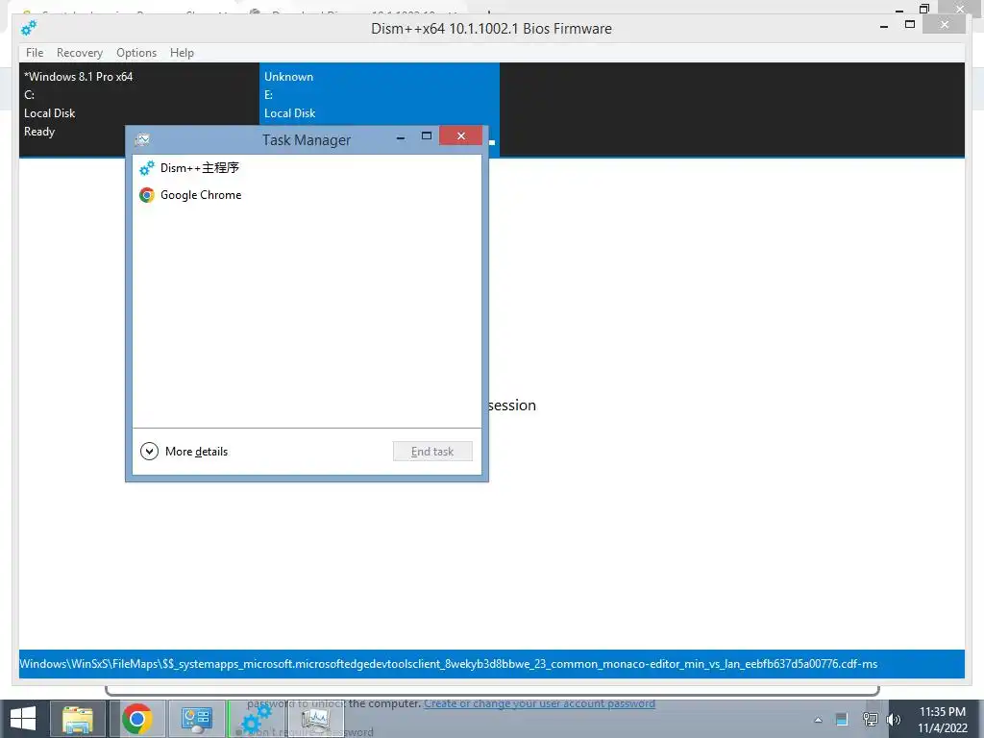The image size is (984, 738).
Task: Click the Task Manager title bar icon
Action: [x=142, y=139]
